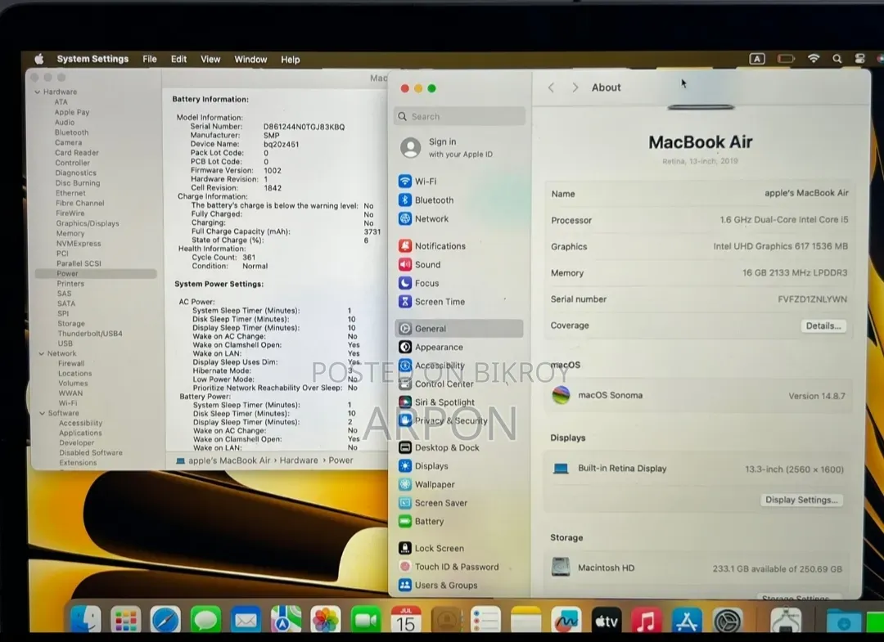The height and width of the screenshot is (642, 884).
Task: Open Control Center from menu bar
Action: pyautogui.click(x=859, y=59)
